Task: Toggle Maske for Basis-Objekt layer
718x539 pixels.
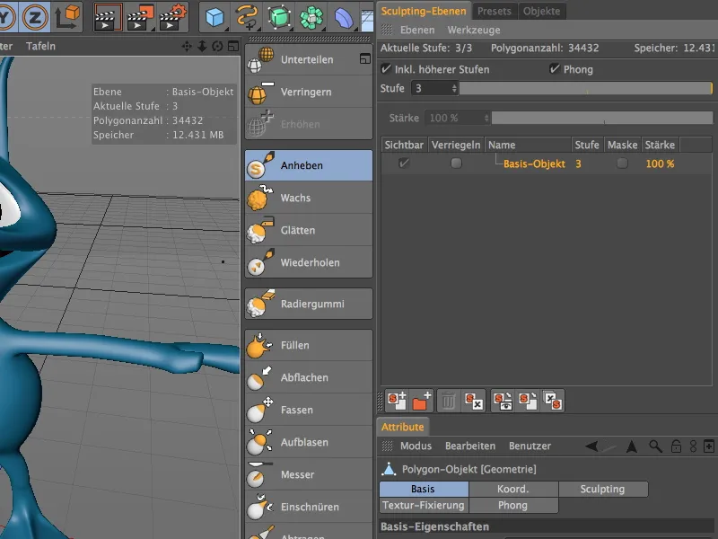Action: pyautogui.click(x=622, y=163)
